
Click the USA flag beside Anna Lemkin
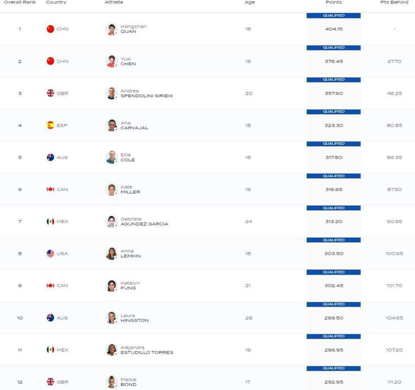click(50, 253)
